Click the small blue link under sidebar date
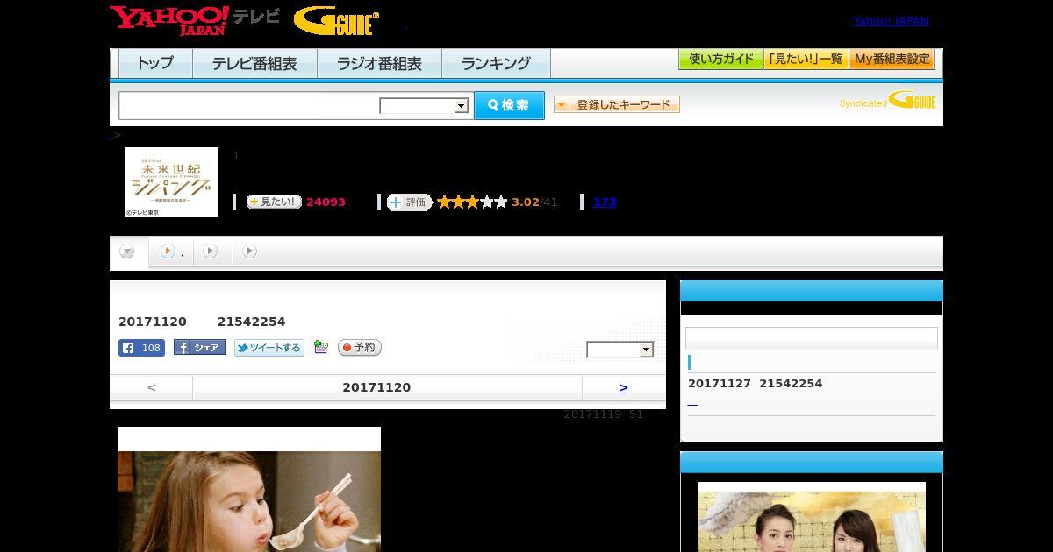The image size is (1053, 552). (692, 404)
